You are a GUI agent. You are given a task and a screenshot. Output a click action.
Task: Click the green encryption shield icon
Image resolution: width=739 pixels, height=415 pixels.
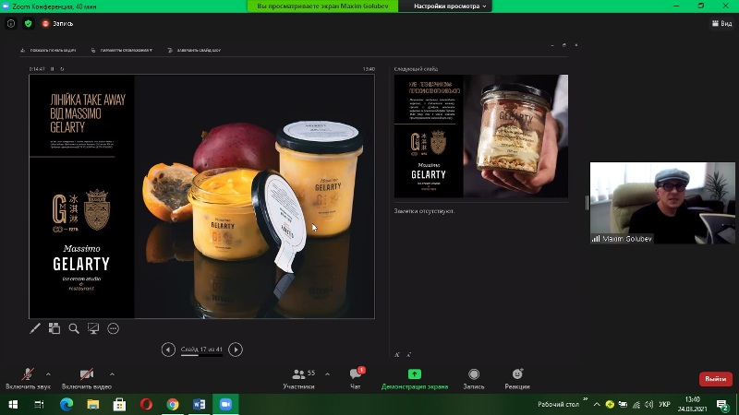click(x=27, y=22)
